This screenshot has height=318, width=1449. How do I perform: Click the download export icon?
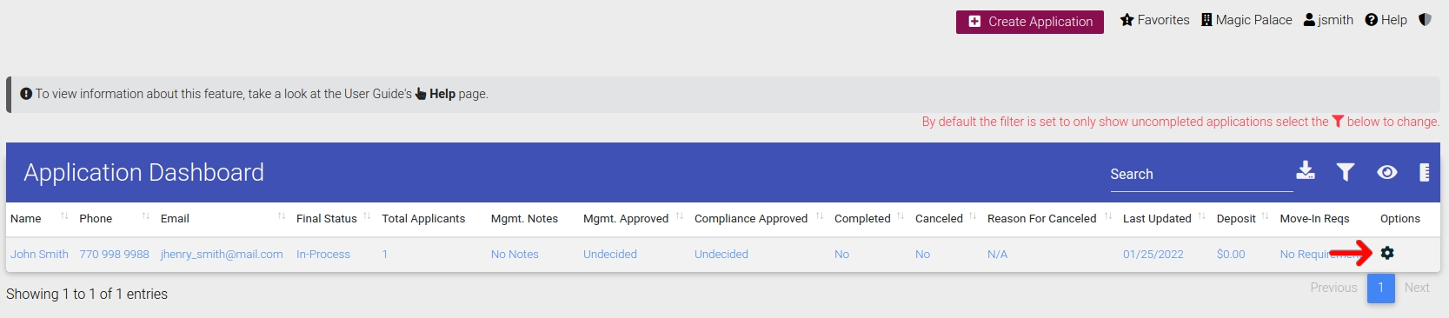(x=1306, y=170)
